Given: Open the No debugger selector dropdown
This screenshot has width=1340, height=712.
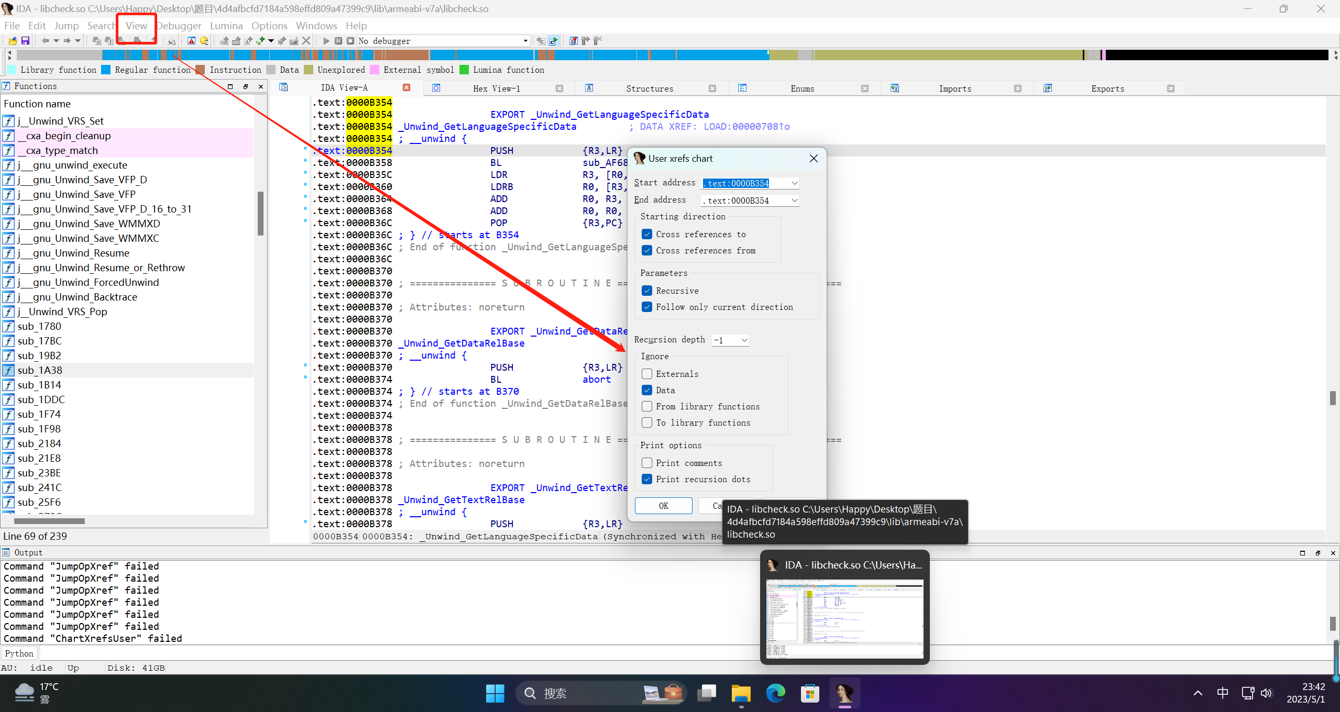Looking at the screenshot, I should point(525,41).
